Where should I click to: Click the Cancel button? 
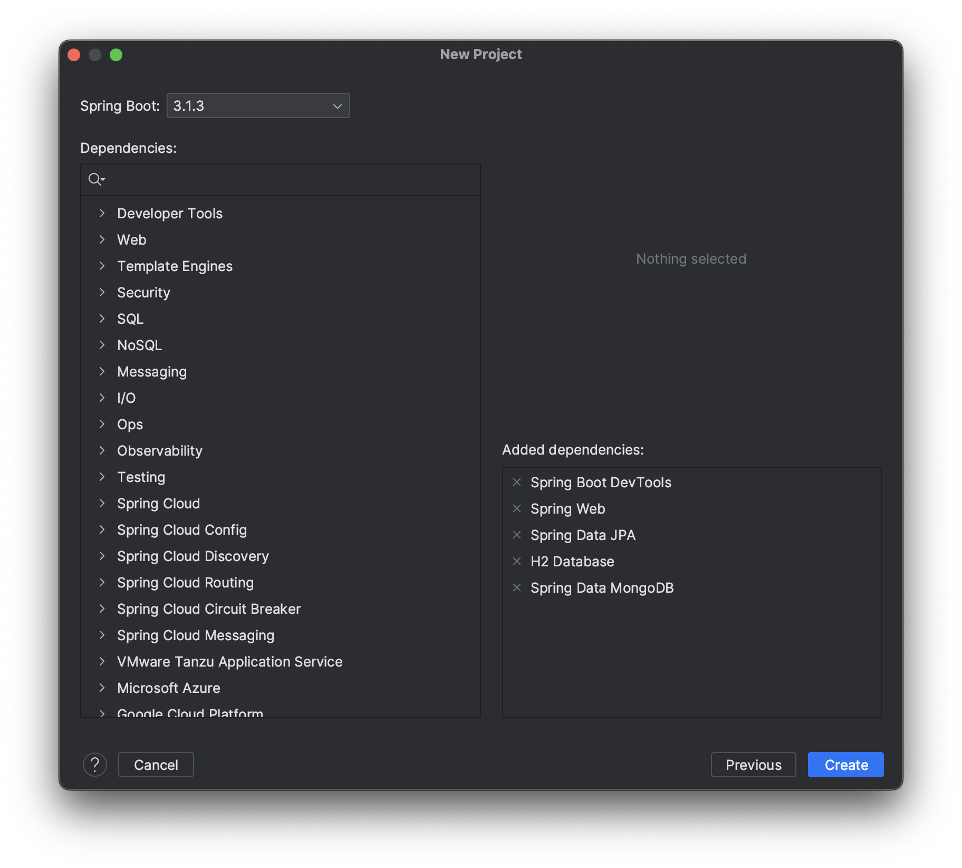tap(156, 765)
